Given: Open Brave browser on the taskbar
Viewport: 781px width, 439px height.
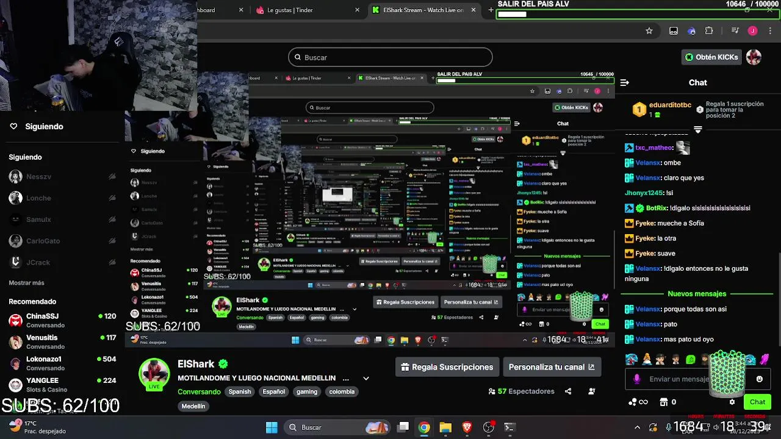Looking at the screenshot, I should coord(467,427).
